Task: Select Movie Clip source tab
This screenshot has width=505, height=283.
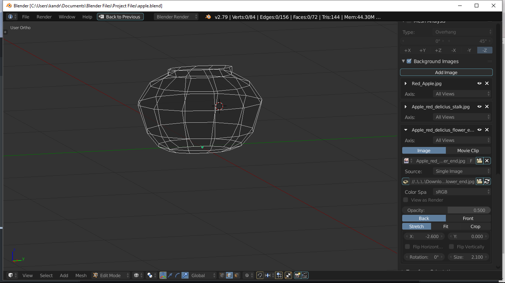Action: point(468,150)
